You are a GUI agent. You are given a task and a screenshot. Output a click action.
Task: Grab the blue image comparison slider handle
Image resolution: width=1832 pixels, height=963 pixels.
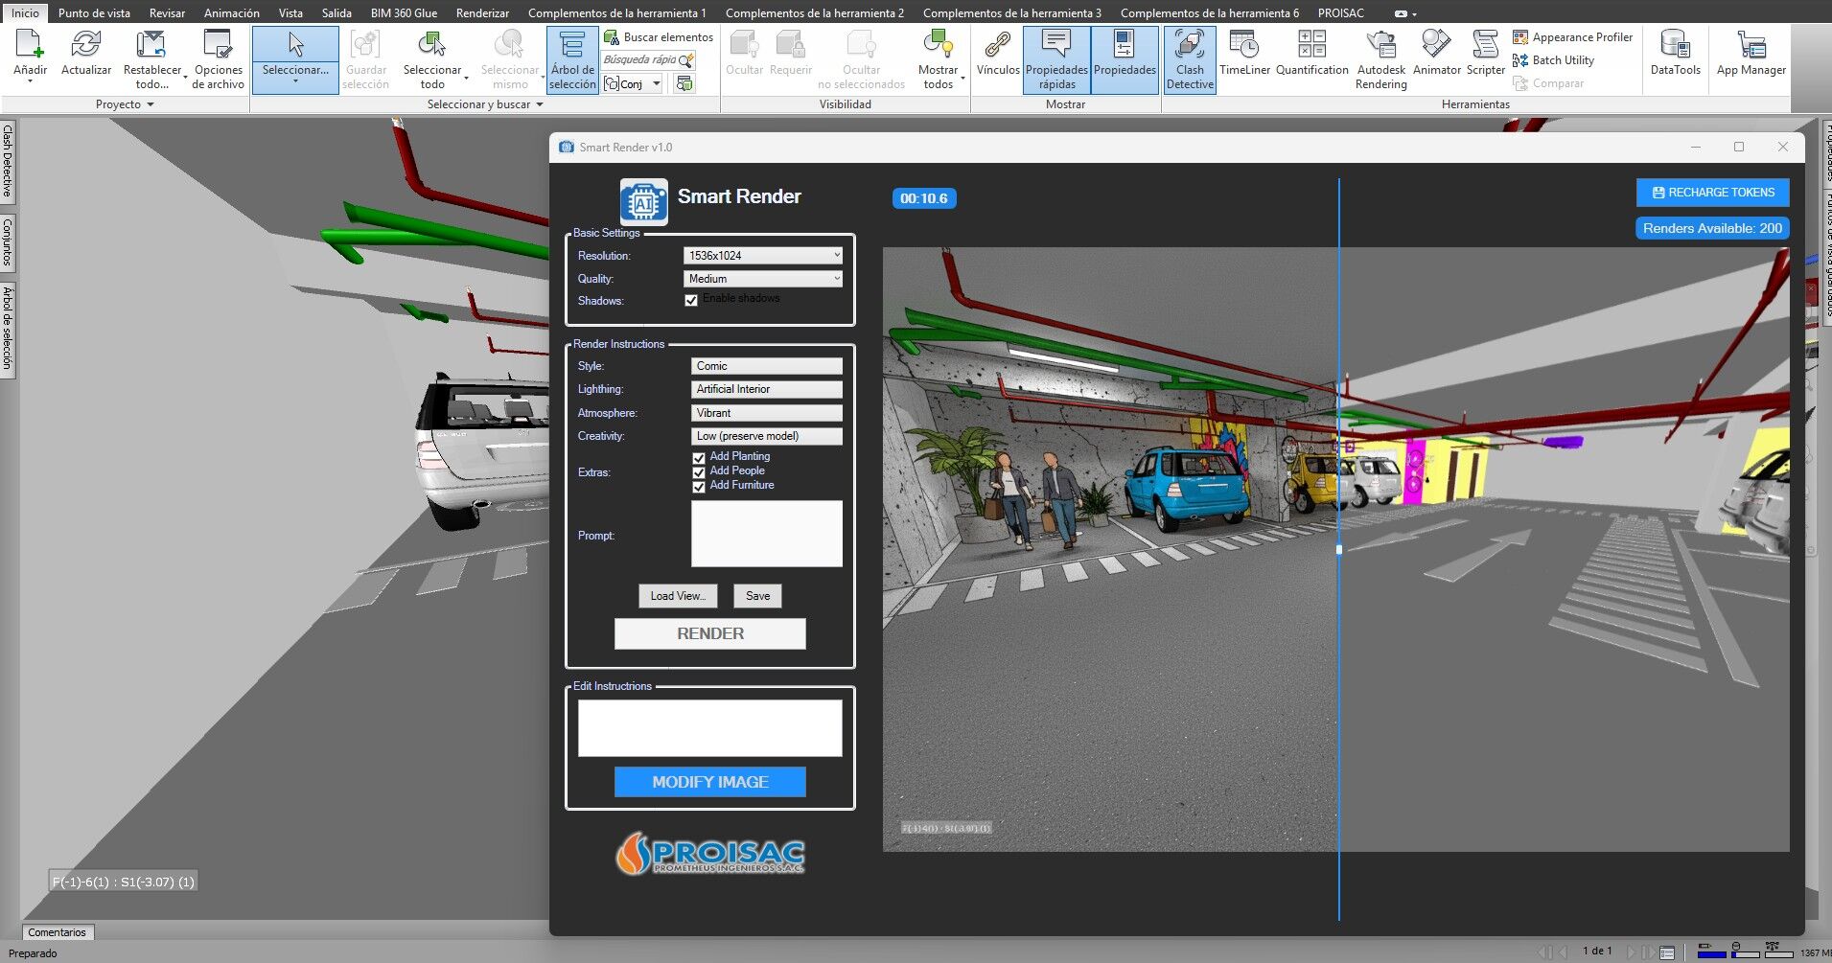click(x=1339, y=550)
